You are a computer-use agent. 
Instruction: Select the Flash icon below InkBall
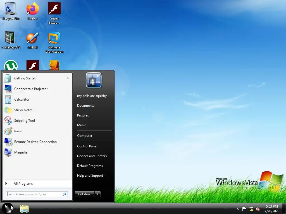[x=32, y=65]
